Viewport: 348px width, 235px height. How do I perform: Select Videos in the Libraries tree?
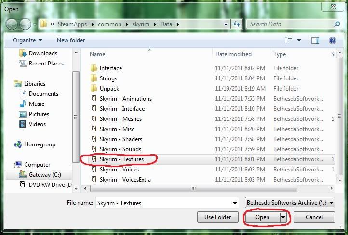tap(37, 124)
